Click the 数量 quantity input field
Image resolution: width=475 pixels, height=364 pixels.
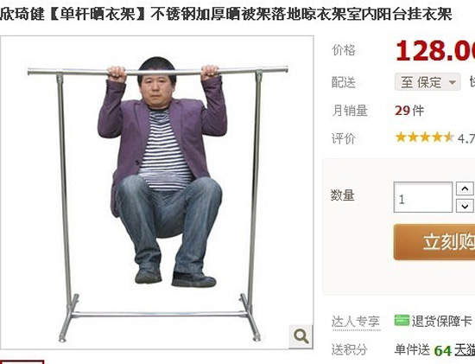click(x=423, y=197)
